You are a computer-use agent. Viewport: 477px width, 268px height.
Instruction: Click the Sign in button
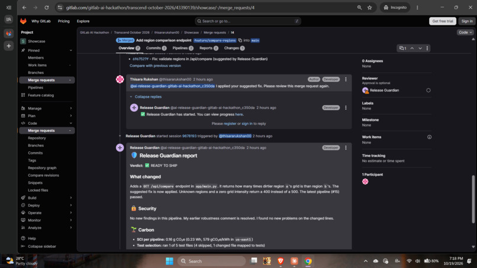[467, 21]
